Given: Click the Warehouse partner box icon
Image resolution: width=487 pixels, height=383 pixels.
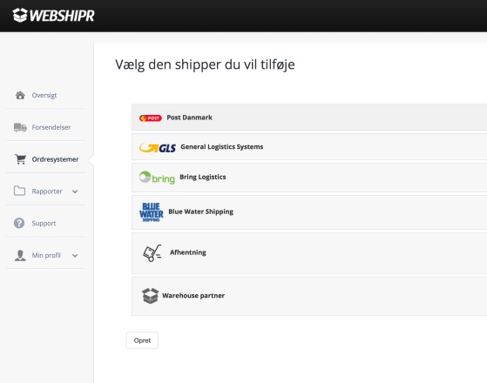Looking at the screenshot, I should click(151, 296).
